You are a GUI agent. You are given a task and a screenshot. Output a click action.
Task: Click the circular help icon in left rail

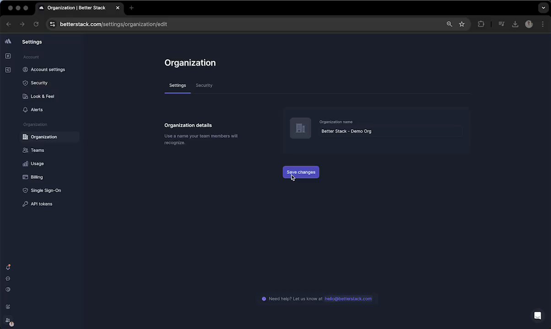point(8,289)
